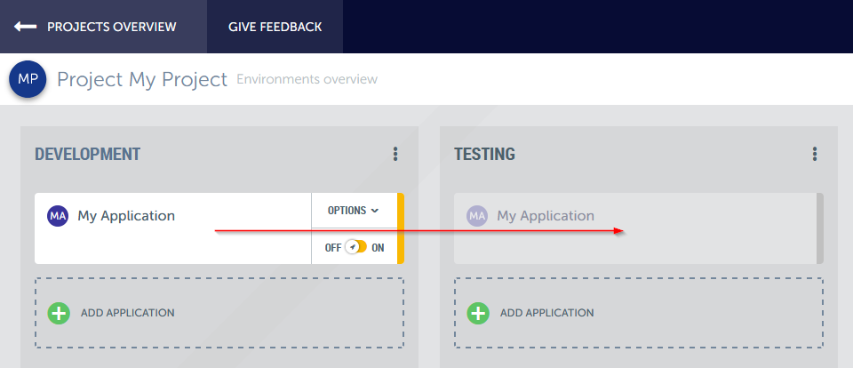Click the green plus icon under Development
This screenshot has height=368, width=853.
[x=59, y=313]
